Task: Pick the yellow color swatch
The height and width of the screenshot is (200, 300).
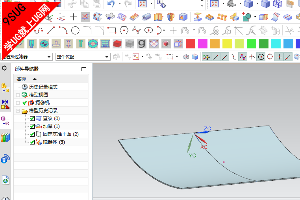Action: [x=227, y=44]
